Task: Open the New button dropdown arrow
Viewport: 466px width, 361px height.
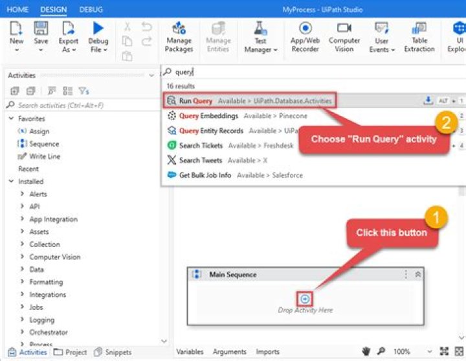Action: [x=17, y=50]
